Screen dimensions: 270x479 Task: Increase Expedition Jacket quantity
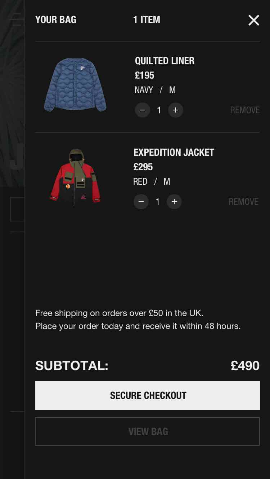(174, 202)
